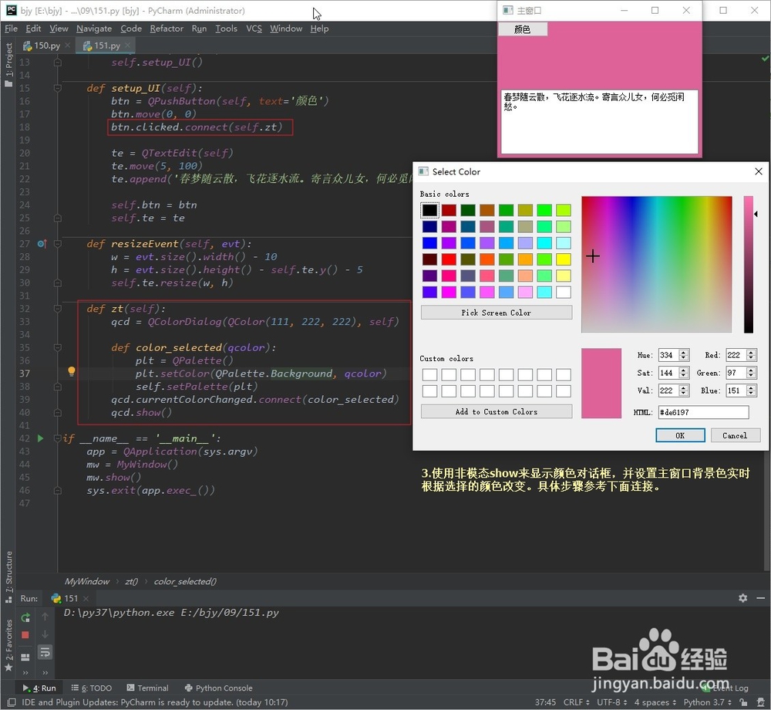The width and height of the screenshot is (771, 710).
Task: Collapse the resizeEvent function fold marker
Action: (58, 244)
